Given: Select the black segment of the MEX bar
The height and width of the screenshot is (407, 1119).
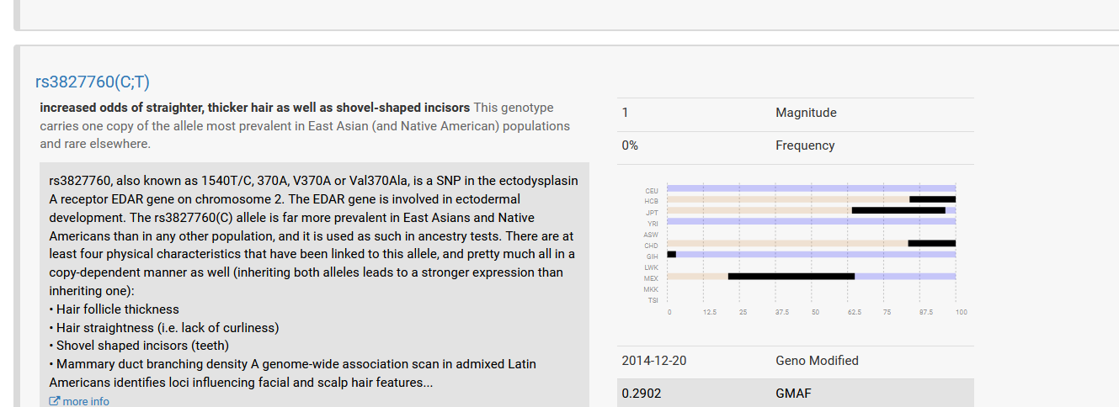Looking at the screenshot, I should pyautogui.click(x=791, y=276).
